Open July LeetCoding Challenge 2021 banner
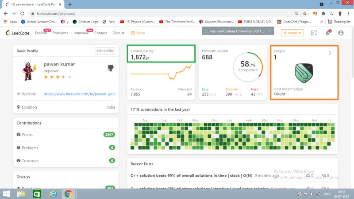 [235, 31]
